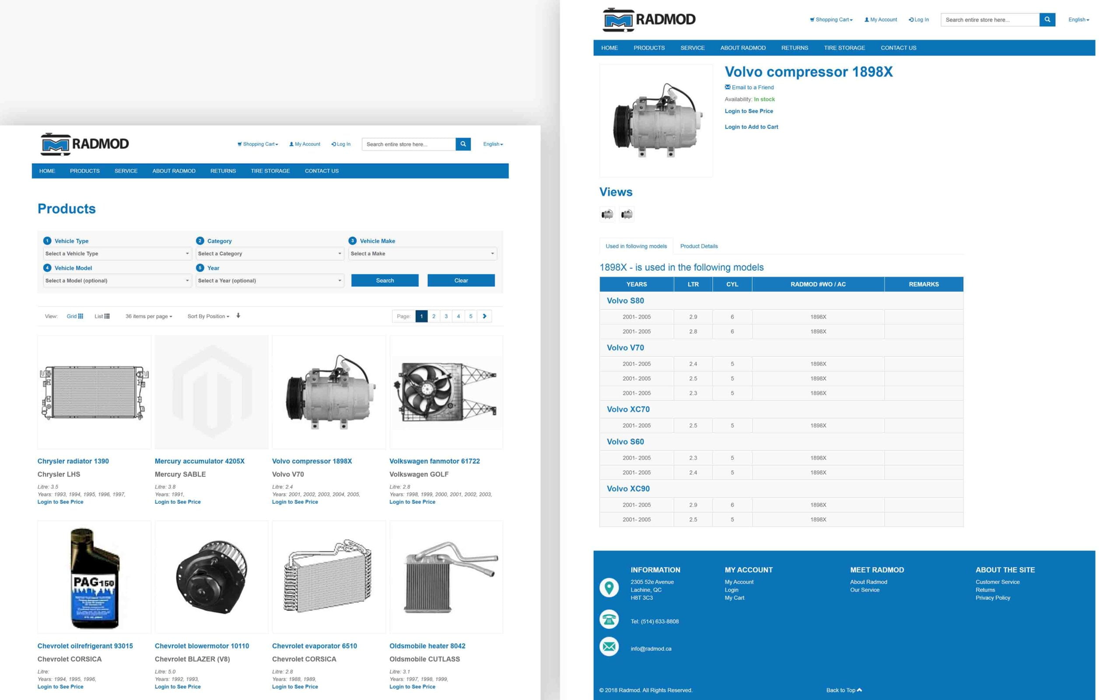Select first compressor view thumbnail
The height and width of the screenshot is (700, 1120).
point(607,214)
